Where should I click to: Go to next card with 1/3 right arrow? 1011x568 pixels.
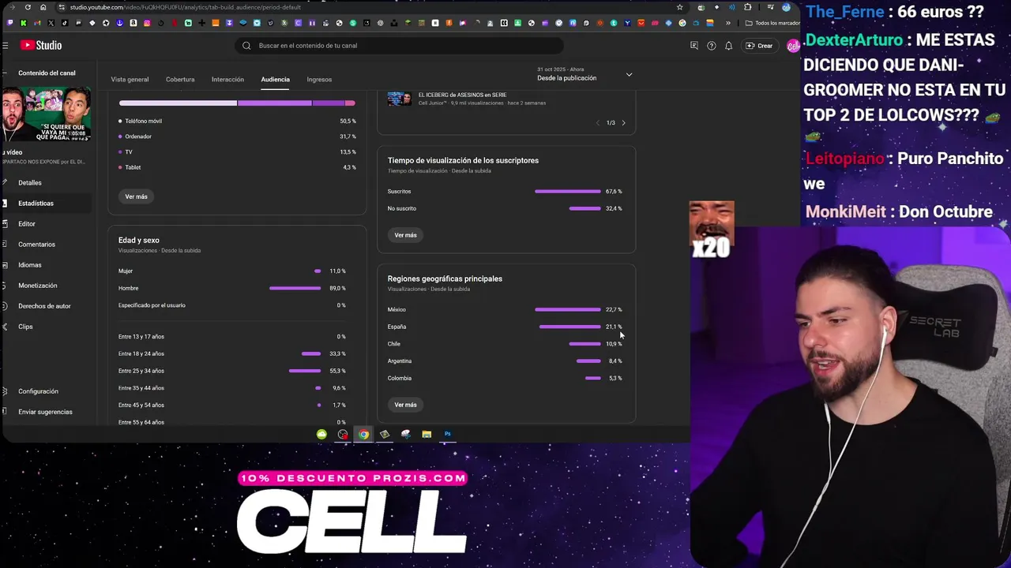(x=623, y=123)
